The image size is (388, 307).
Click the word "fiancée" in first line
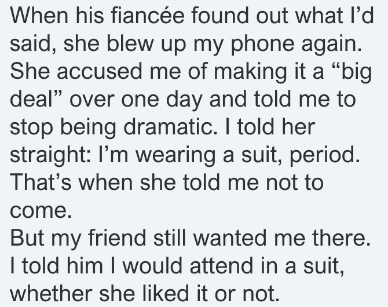point(148,16)
